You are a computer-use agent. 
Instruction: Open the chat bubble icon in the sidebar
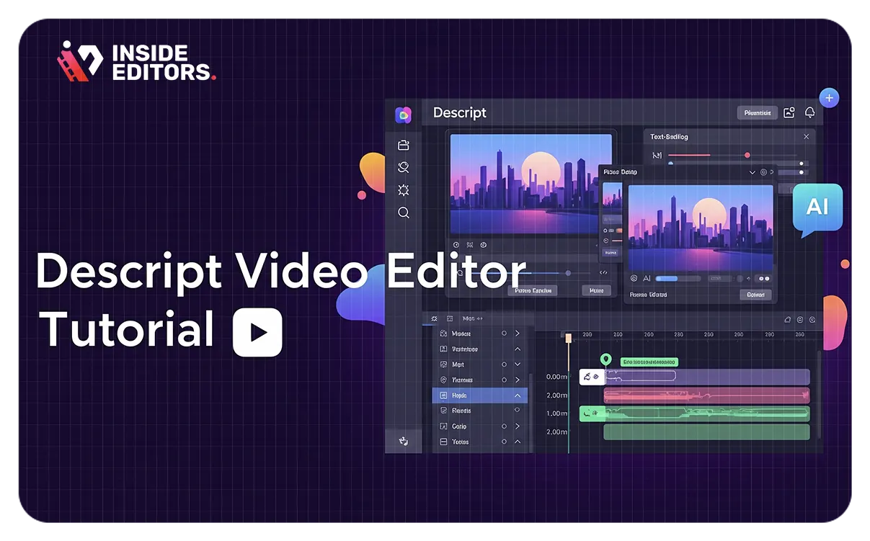click(x=404, y=168)
